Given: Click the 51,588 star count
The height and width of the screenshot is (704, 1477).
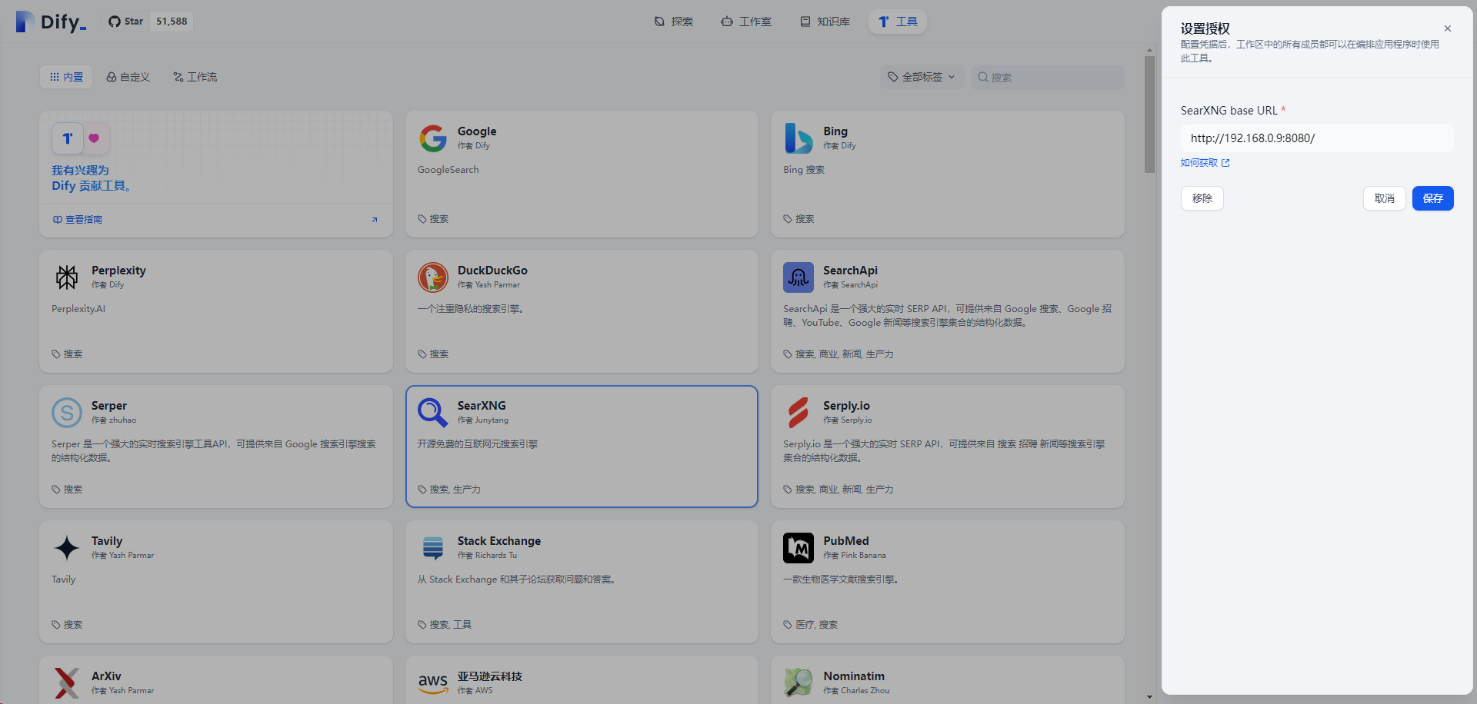Looking at the screenshot, I should [172, 22].
